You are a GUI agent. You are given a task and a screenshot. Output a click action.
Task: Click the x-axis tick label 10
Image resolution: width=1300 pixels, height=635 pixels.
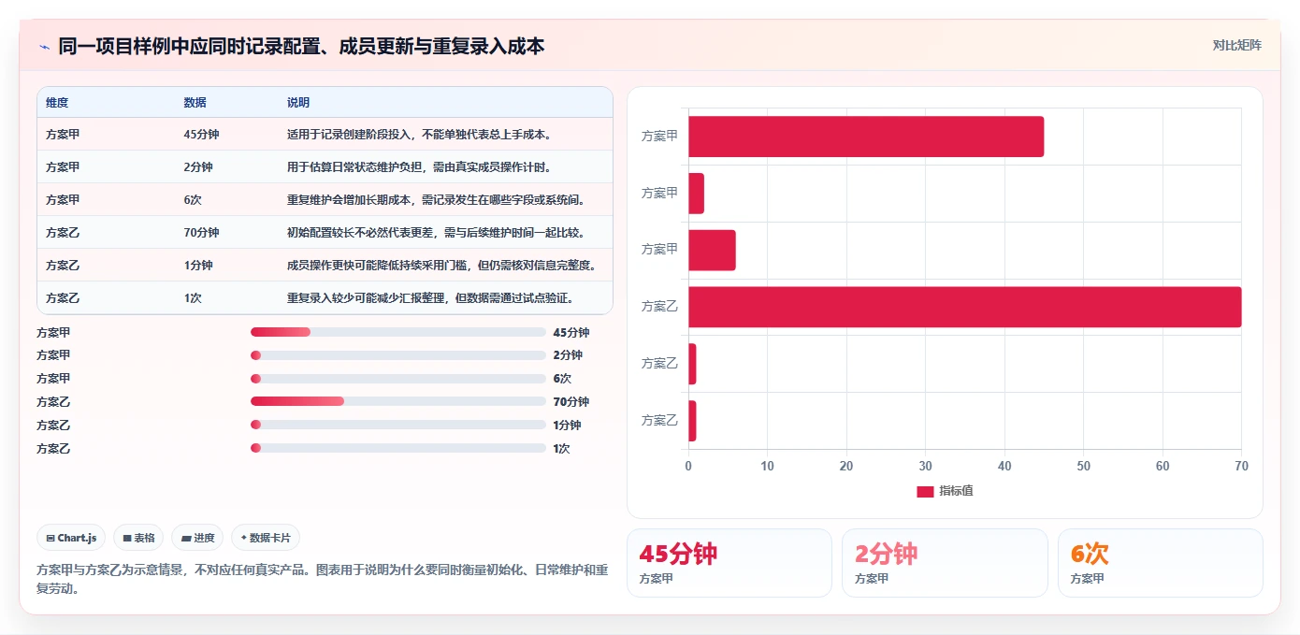[x=767, y=466]
